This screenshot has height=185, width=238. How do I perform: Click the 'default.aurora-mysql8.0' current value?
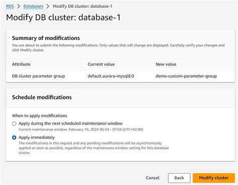pyautogui.click(x=111, y=76)
